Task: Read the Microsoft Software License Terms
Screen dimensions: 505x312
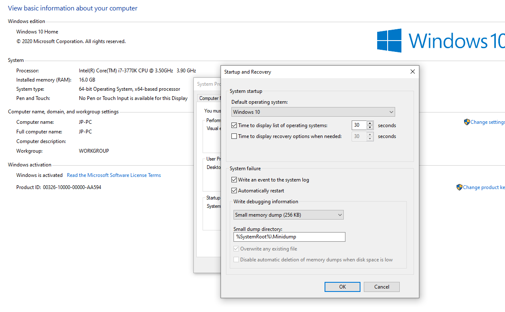Action: (114, 175)
